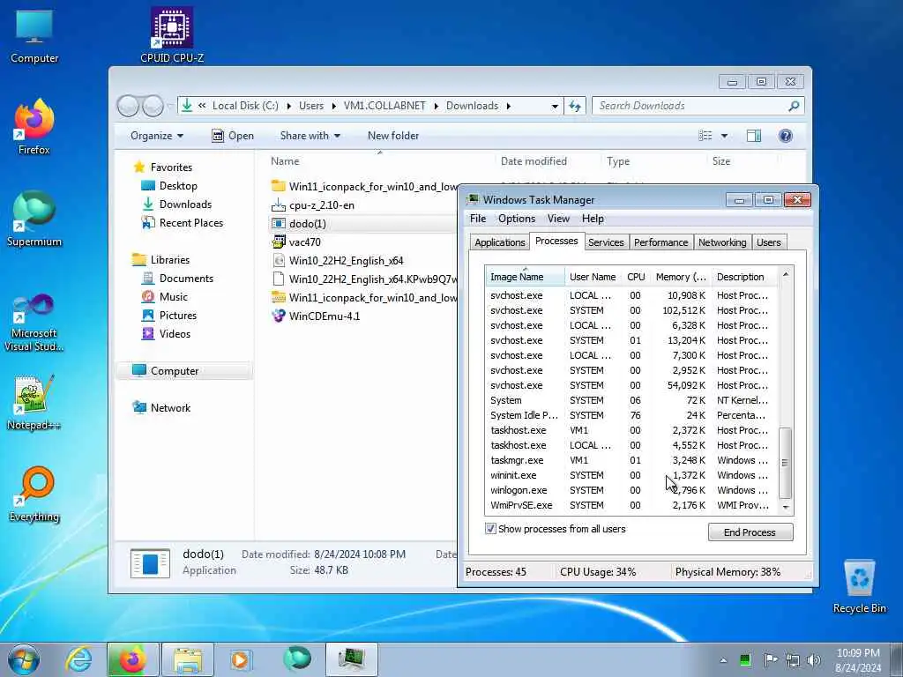Viewport: 903px width, 677px height.
Task: Click the Explorer Back navigation button
Action: pyautogui.click(x=129, y=106)
